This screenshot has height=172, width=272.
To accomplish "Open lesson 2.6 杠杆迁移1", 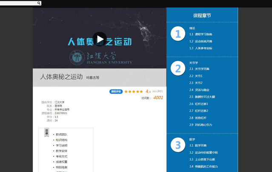I will tap(199, 104).
